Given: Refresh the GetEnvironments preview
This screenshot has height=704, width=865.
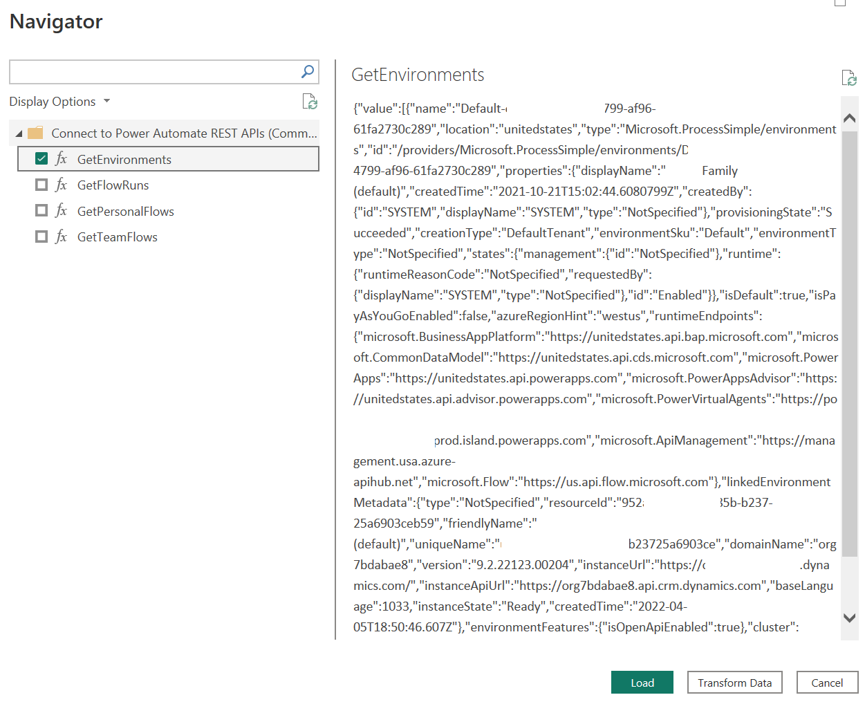Looking at the screenshot, I should click(849, 78).
